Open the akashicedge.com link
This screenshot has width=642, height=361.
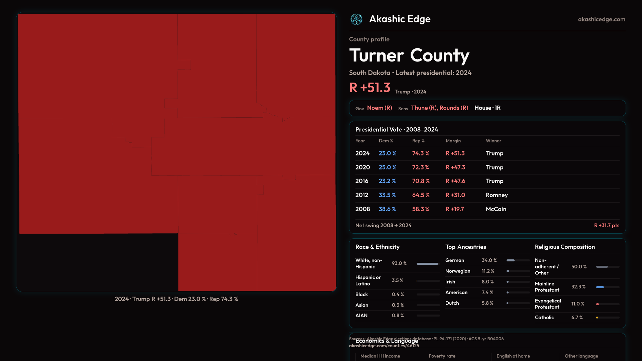click(x=601, y=19)
